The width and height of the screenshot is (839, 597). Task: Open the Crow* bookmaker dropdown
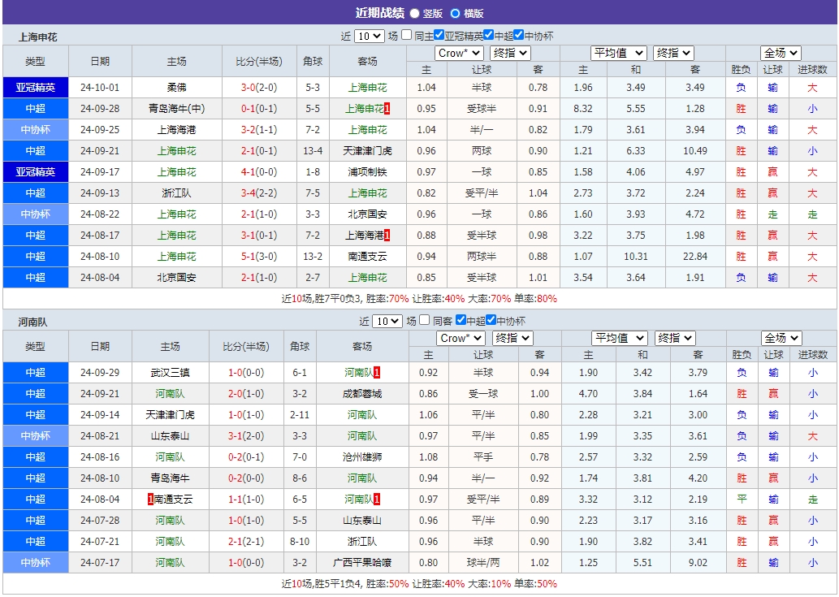(x=459, y=53)
